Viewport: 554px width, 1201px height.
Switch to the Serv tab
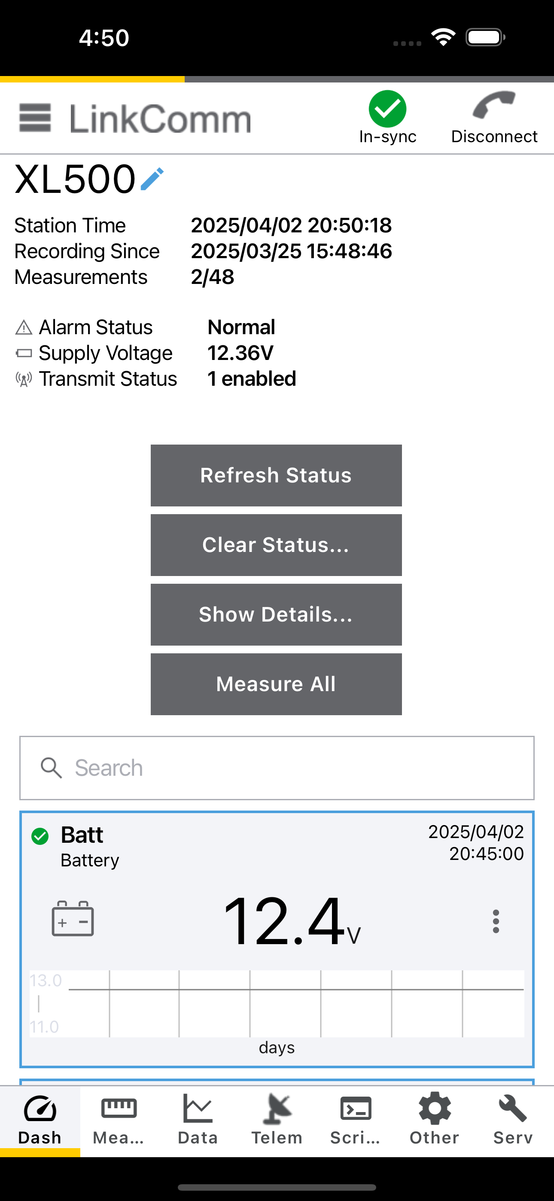(x=514, y=1121)
